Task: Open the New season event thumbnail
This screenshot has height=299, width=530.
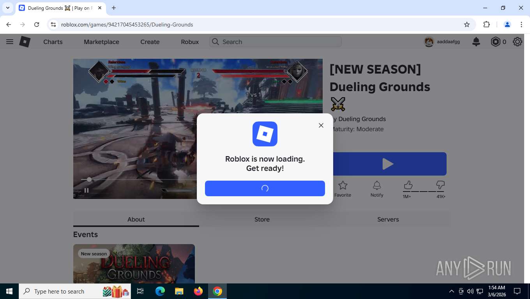Action: click(x=134, y=264)
